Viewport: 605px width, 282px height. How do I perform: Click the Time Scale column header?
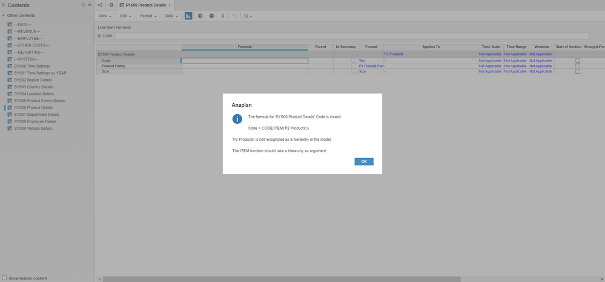491,46
